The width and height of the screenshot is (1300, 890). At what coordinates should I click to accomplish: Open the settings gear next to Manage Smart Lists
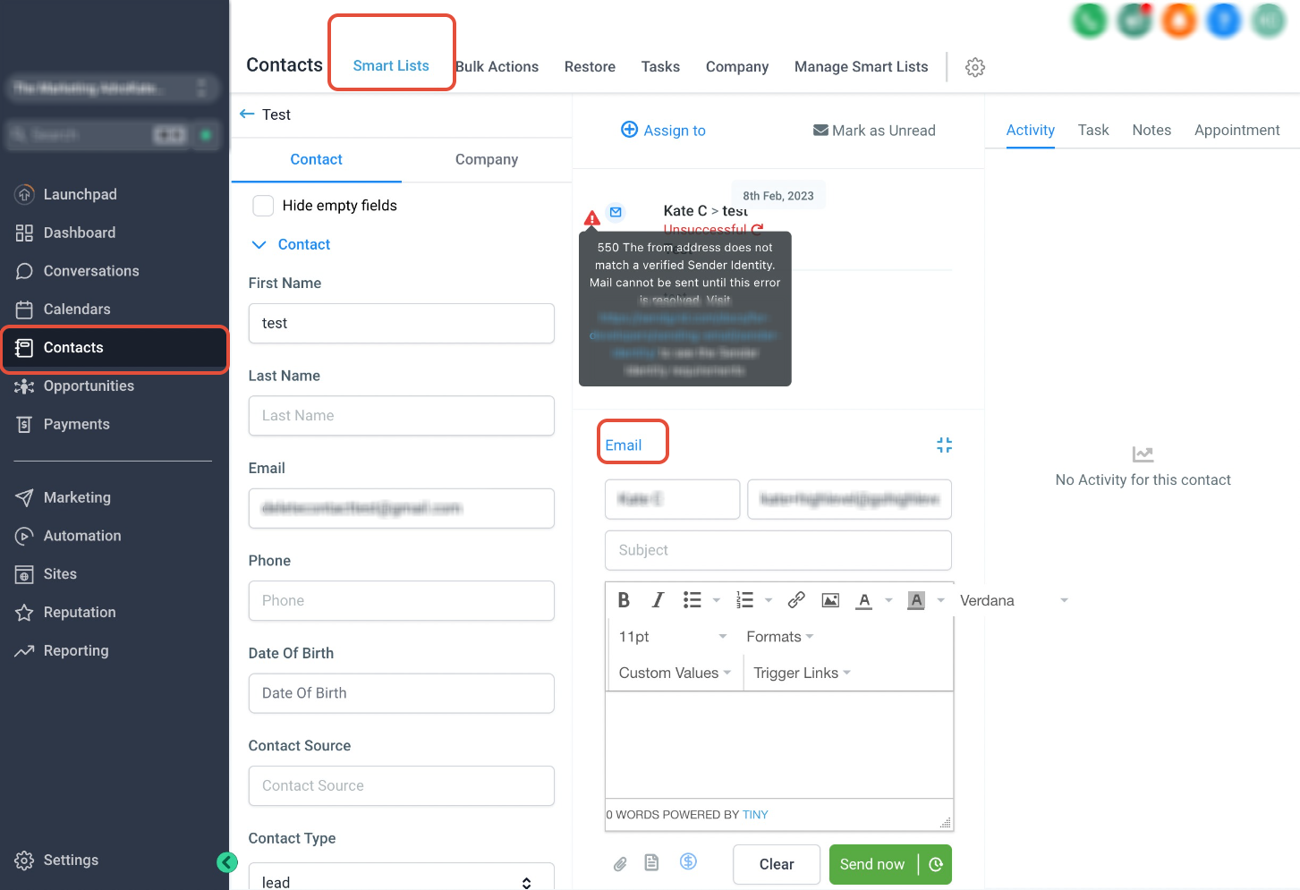975,67
